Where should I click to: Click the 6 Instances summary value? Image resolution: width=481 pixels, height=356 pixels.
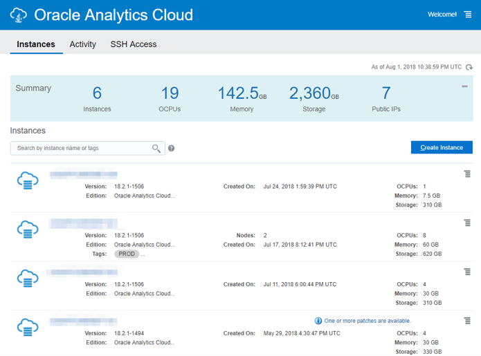pyautogui.click(x=97, y=93)
